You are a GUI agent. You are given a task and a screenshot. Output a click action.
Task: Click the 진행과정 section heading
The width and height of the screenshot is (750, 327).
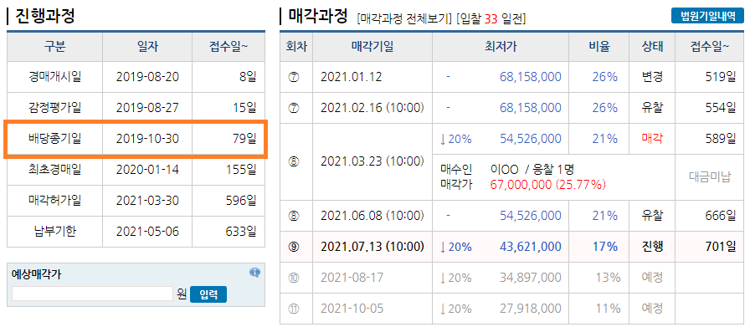pos(45,16)
